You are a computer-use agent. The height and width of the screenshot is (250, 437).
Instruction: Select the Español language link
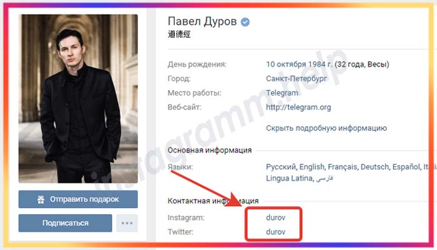tap(406, 167)
